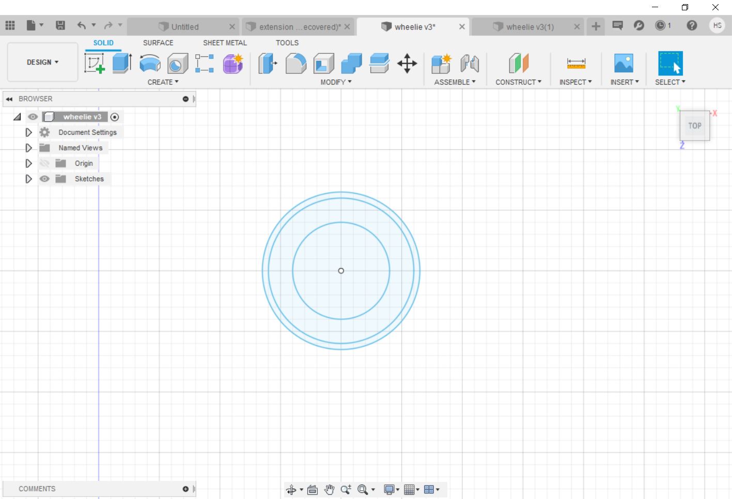Activate the Pan hand tool
Image resolution: width=732 pixels, height=499 pixels.
[329, 490]
